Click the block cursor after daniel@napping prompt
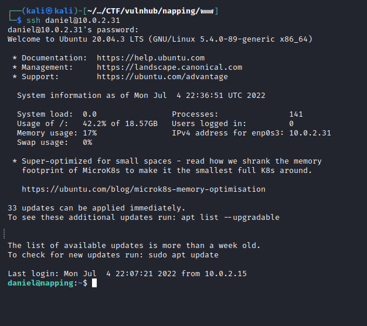367x326 pixels. pyautogui.click(x=94, y=283)
